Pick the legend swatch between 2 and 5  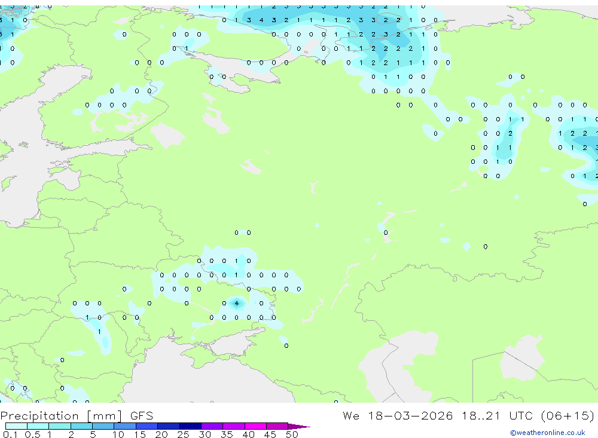81,426
